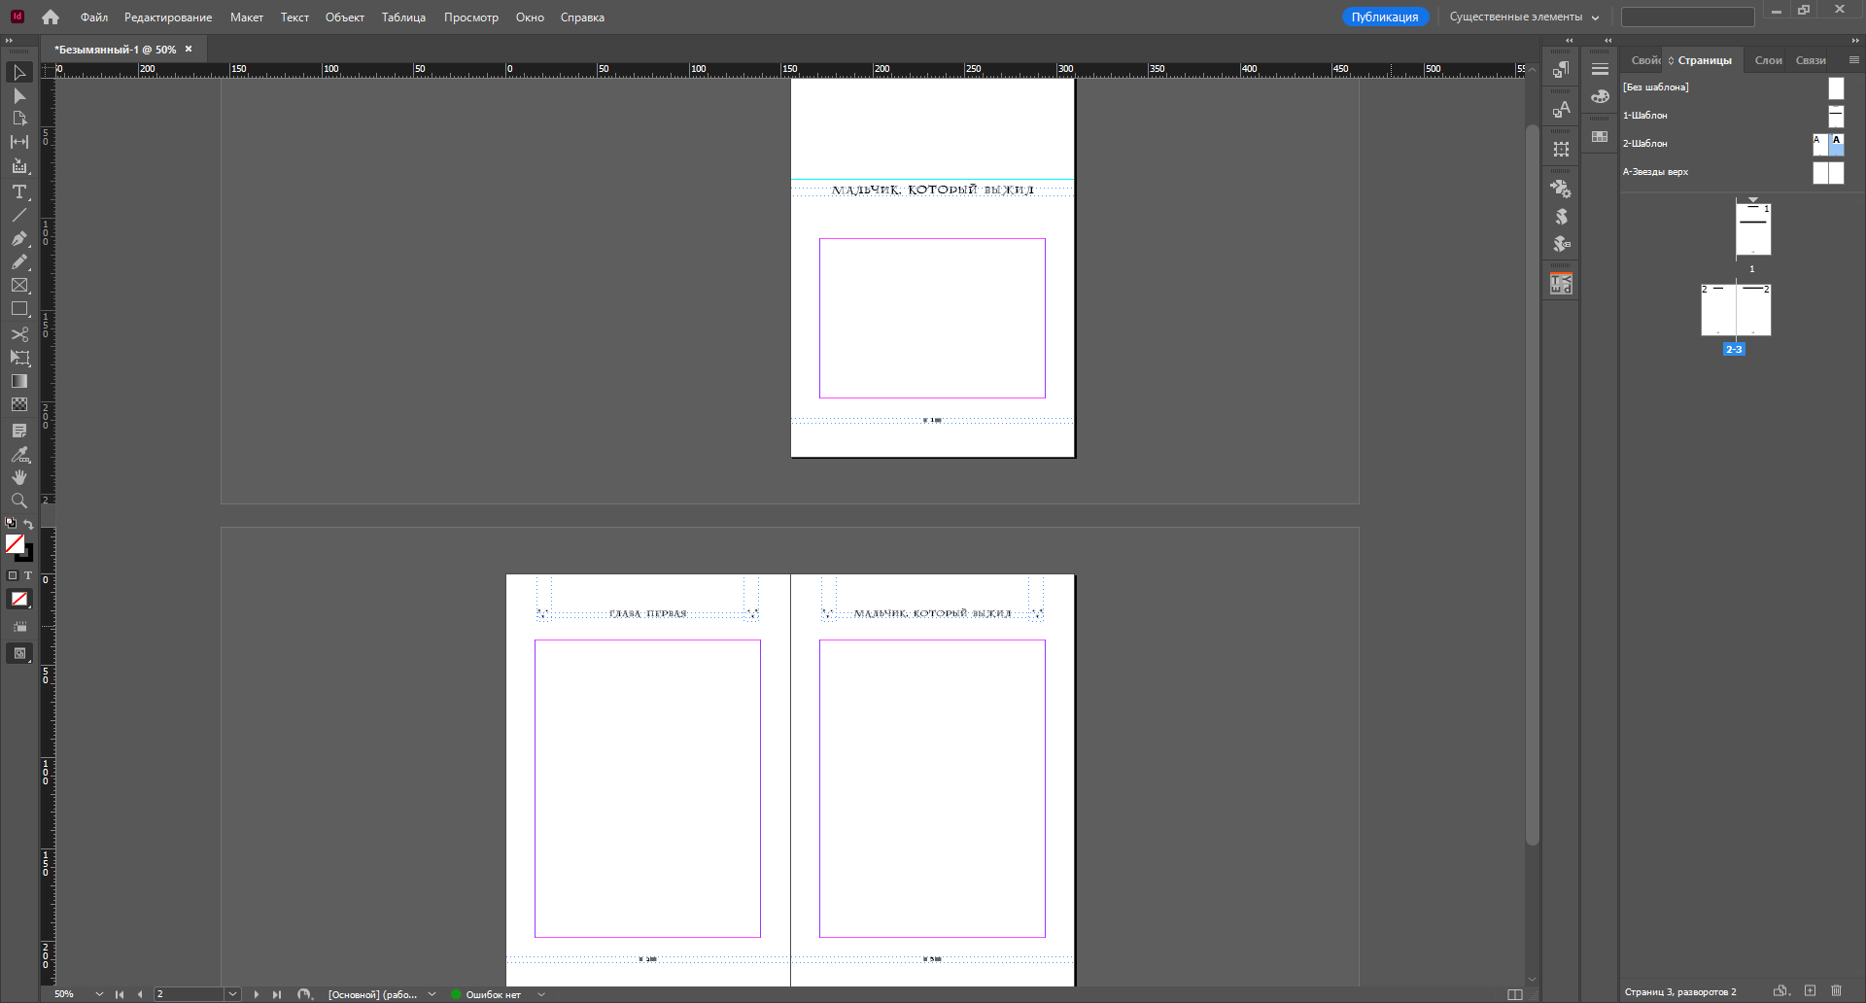Image resolution: width=1866 pixels, height=1003 pixels.
Task: Activate the Scissors tool
Action: (18, 334)
